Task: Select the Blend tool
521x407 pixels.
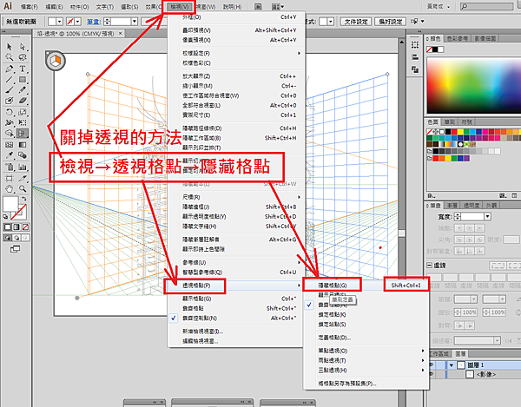Action: tap(23, 155)
